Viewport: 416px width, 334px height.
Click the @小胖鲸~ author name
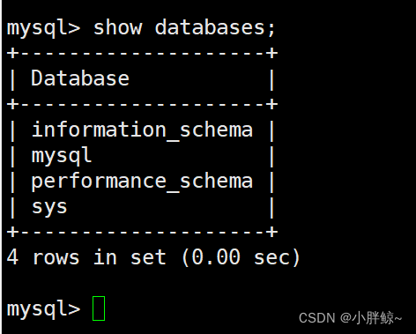pyautogui.click(x=371, y=318)
